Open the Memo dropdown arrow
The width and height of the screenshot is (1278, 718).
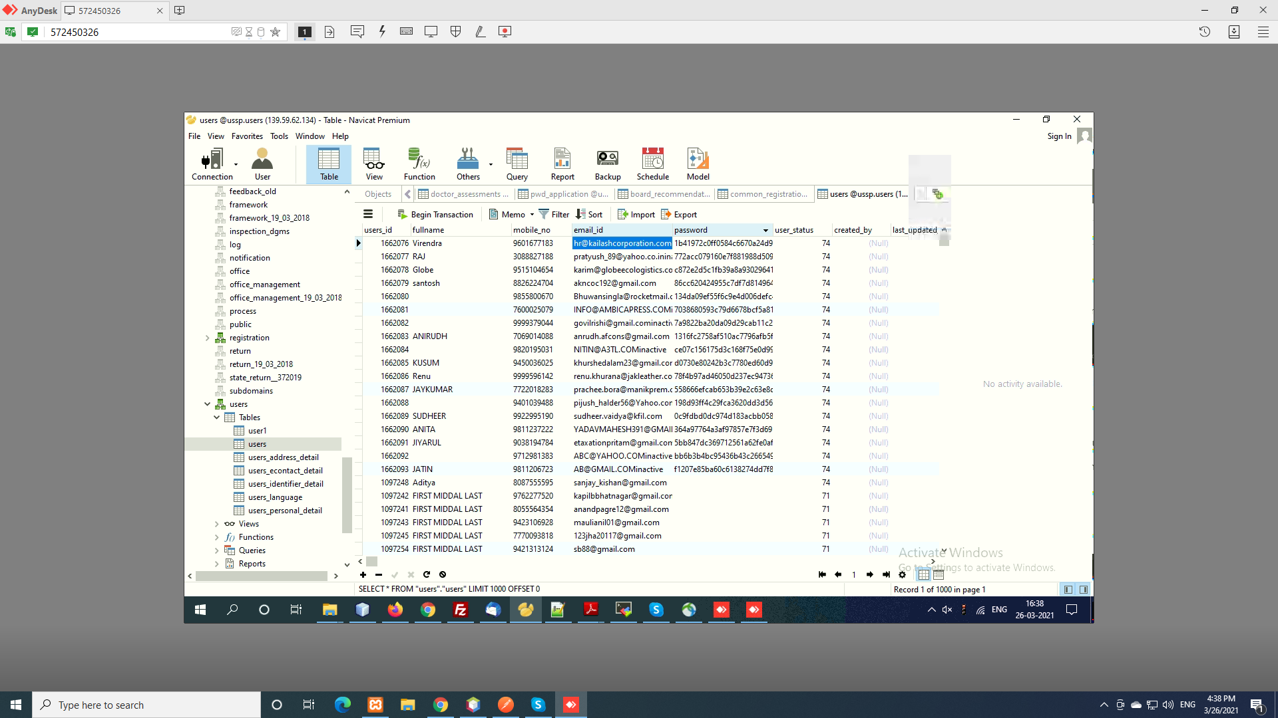pyautogui.click(x=532, y=215)
